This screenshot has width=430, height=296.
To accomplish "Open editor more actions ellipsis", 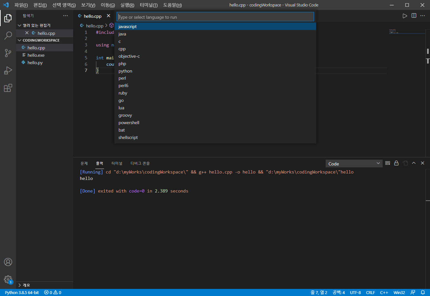I will click(x=423, y=16).
